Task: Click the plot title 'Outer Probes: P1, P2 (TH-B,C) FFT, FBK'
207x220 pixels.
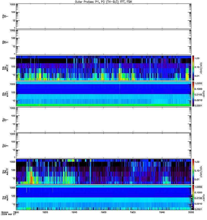Action: (x=104, y=2)
